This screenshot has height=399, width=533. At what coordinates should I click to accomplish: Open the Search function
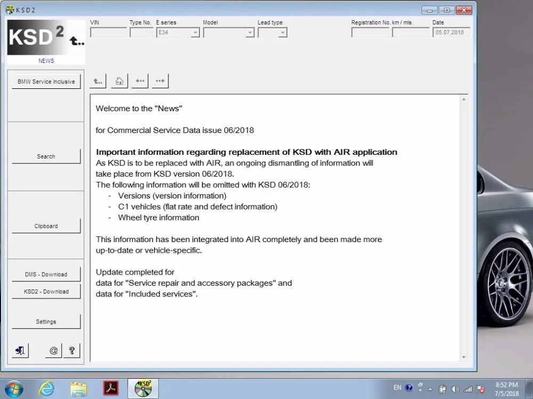[x=46, y=156]
